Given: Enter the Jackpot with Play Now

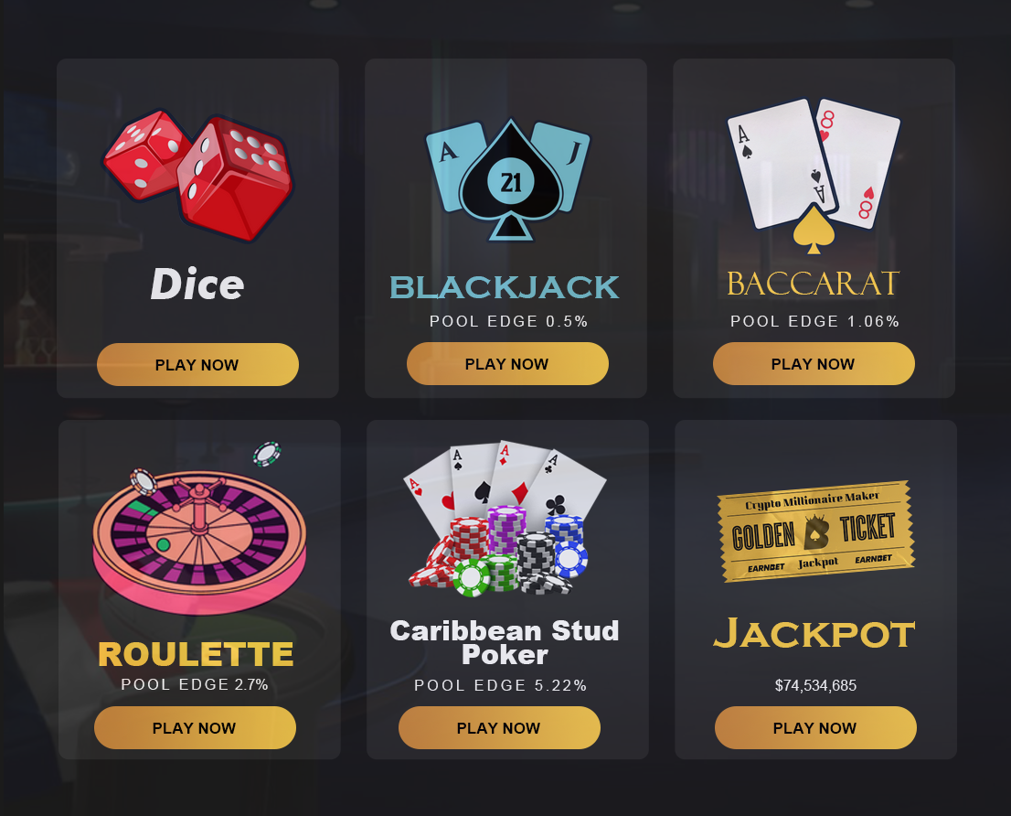Looking at the screenshot, I should click(815, 727).
